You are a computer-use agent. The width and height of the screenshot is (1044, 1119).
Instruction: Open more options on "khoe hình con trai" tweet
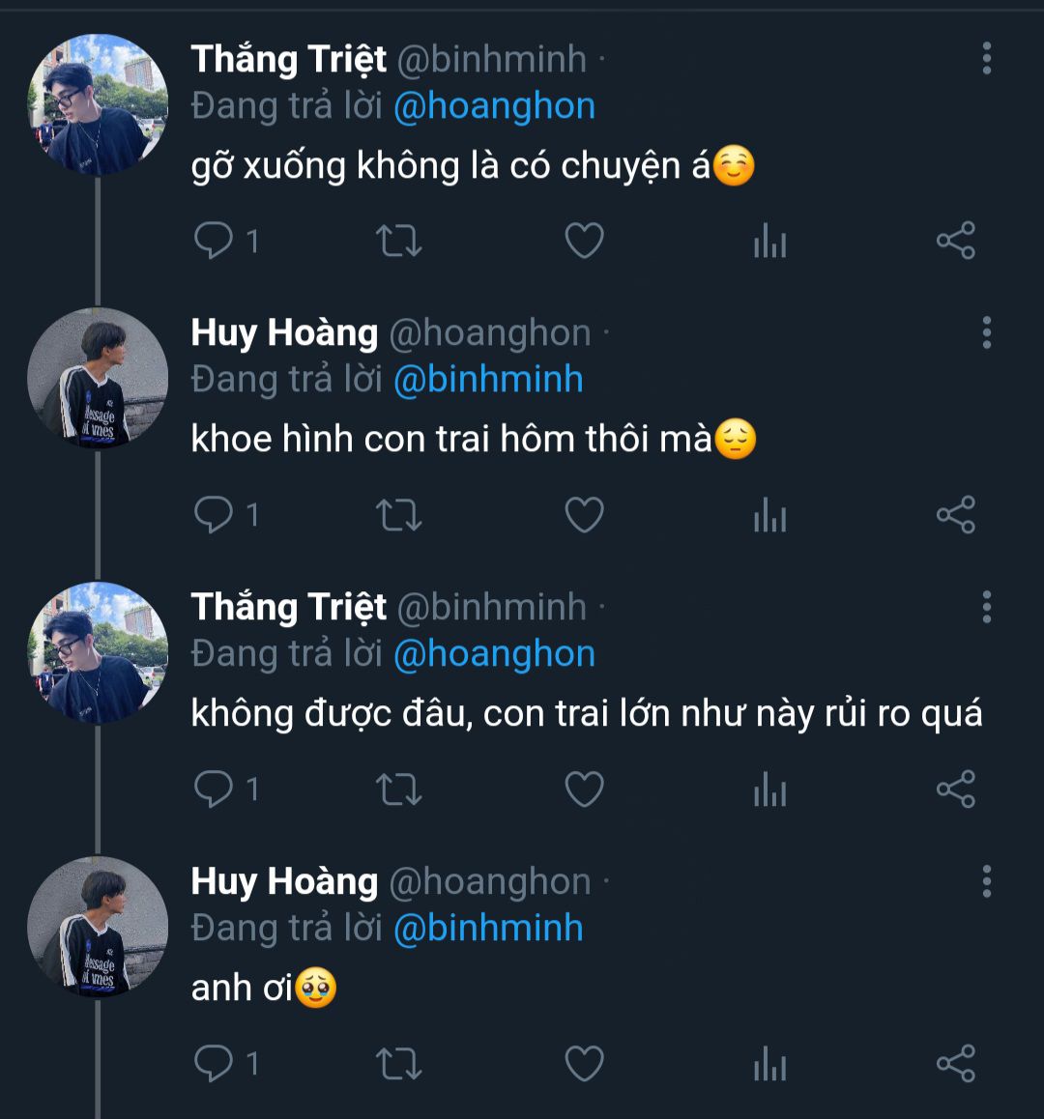point(986,333)
